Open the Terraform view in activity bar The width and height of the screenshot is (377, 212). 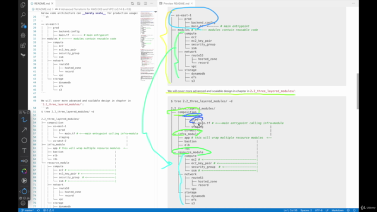click(23, 55)
